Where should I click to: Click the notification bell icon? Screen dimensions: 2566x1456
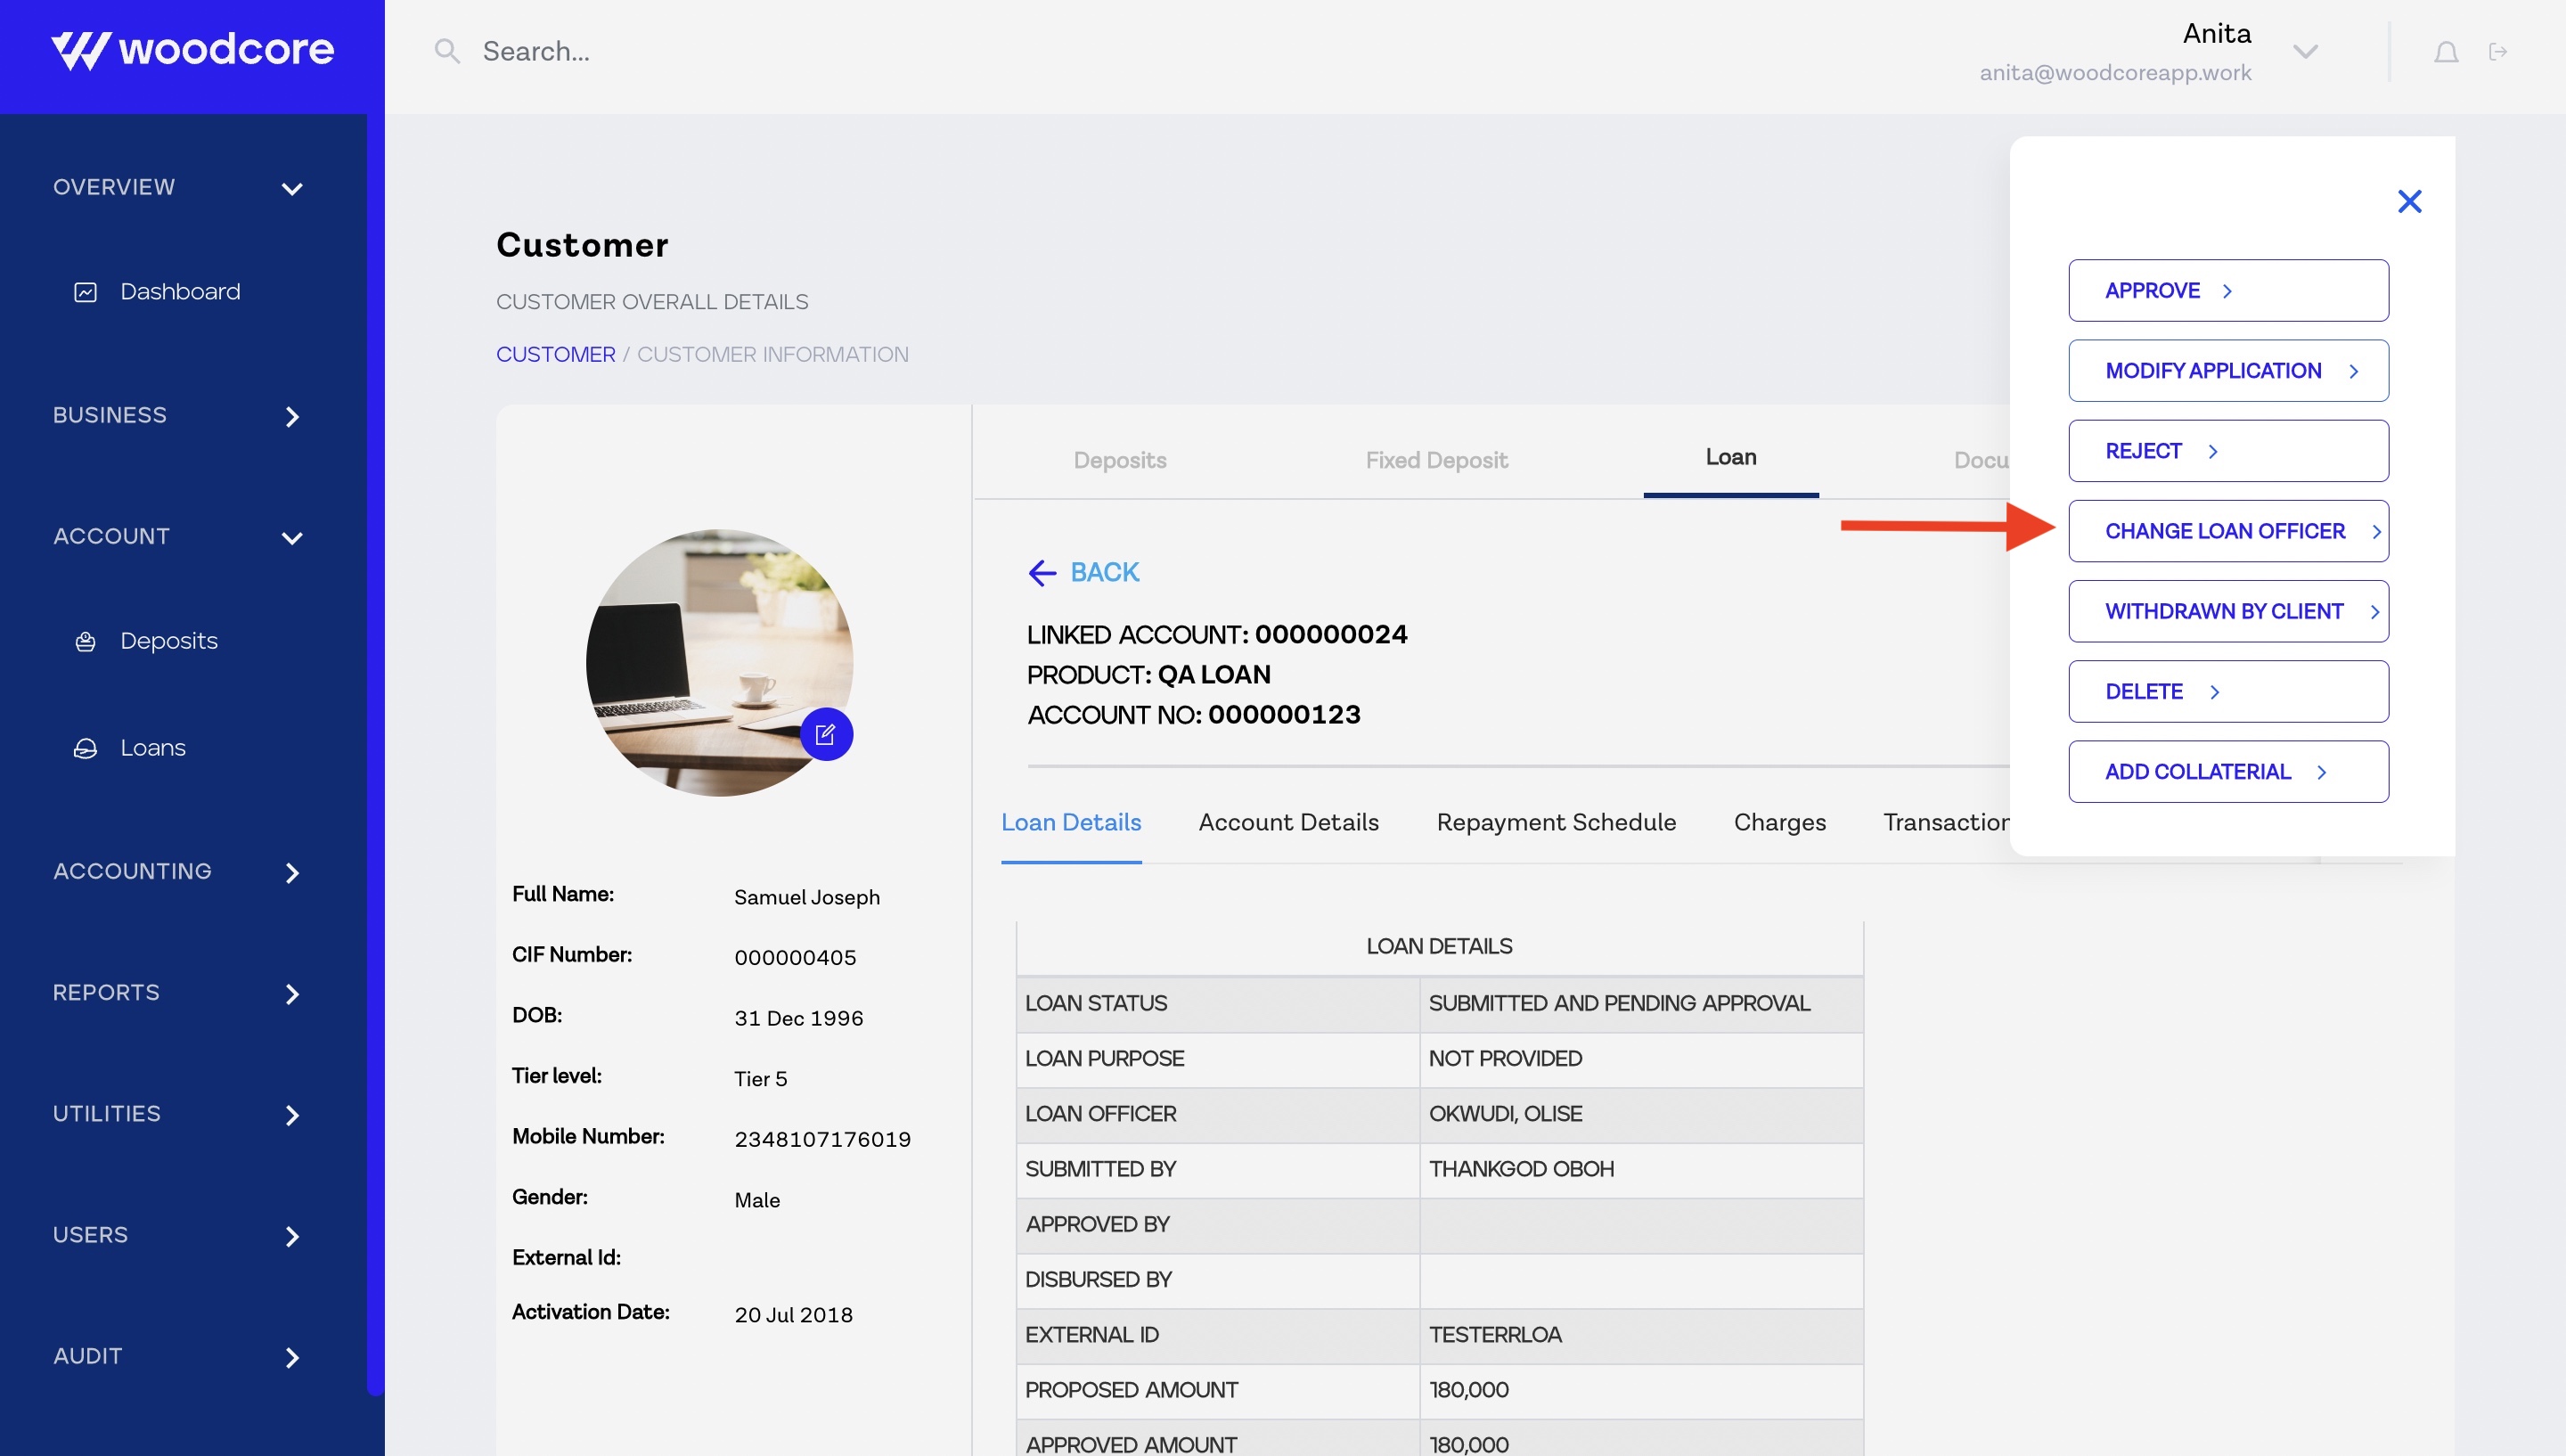[2445, 52]
